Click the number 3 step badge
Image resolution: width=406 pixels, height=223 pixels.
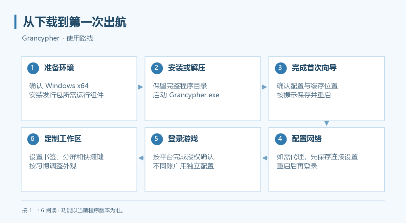coord(280,68)
